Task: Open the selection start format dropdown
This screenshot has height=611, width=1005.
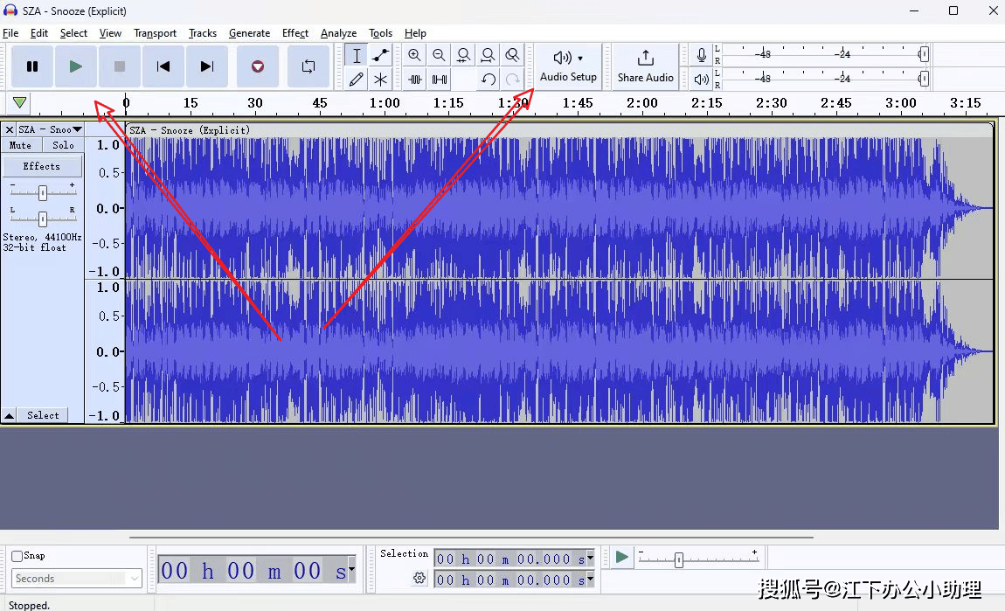Action: coord(590,559)
